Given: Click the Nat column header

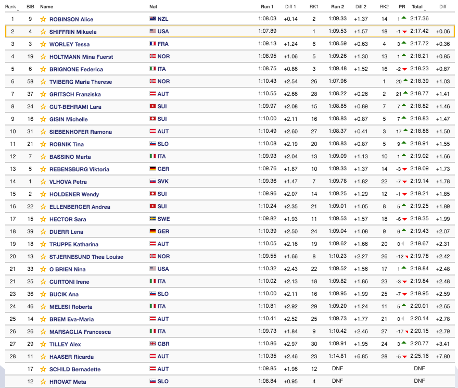Looking at the screenshot, I should (x=154, y=7).
